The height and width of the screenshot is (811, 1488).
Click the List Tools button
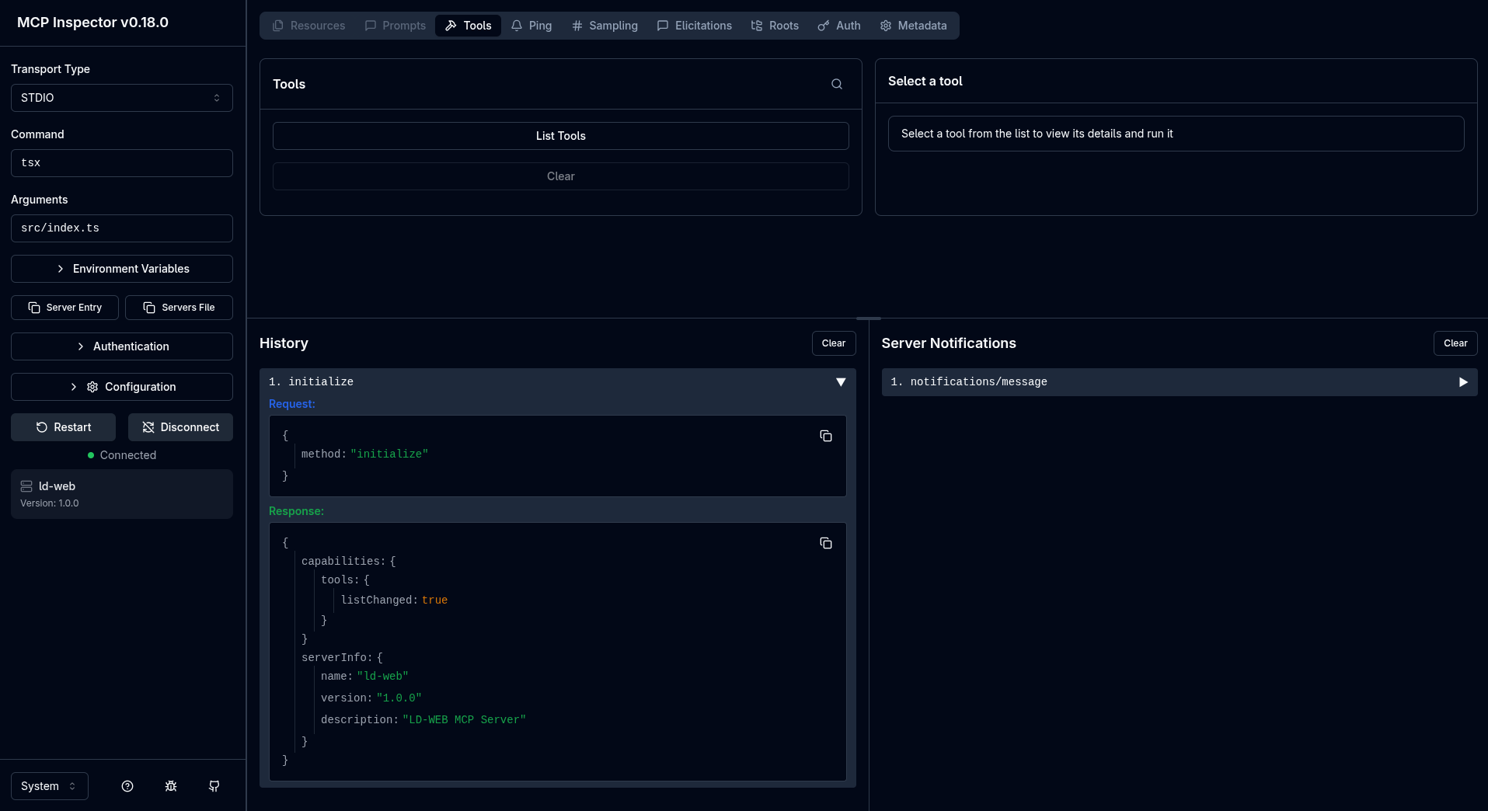[x=560, y=135]
